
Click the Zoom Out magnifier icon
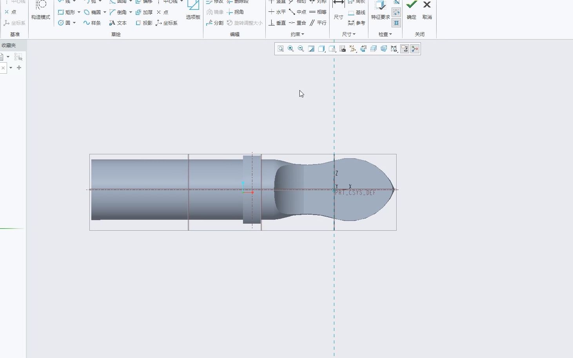click(x=301, y=49)
